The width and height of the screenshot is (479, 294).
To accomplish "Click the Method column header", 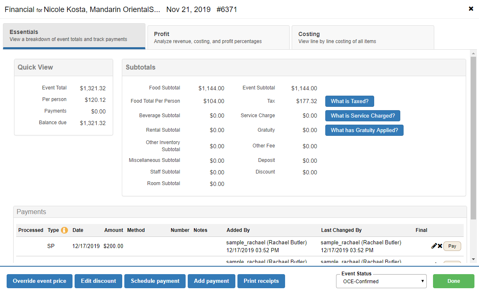I will 136,230.
